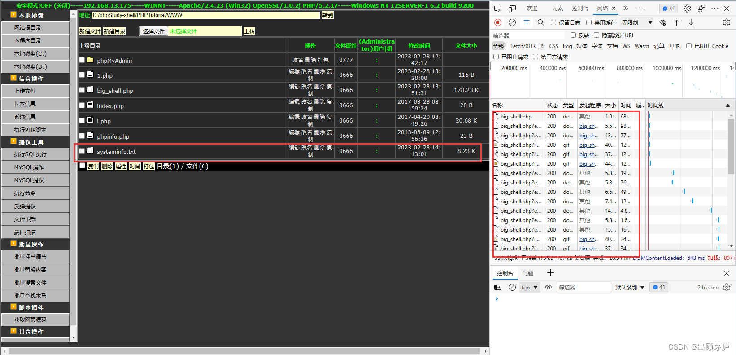736x355 pixels.
Task: Click the path address input field
Action: 205,15
